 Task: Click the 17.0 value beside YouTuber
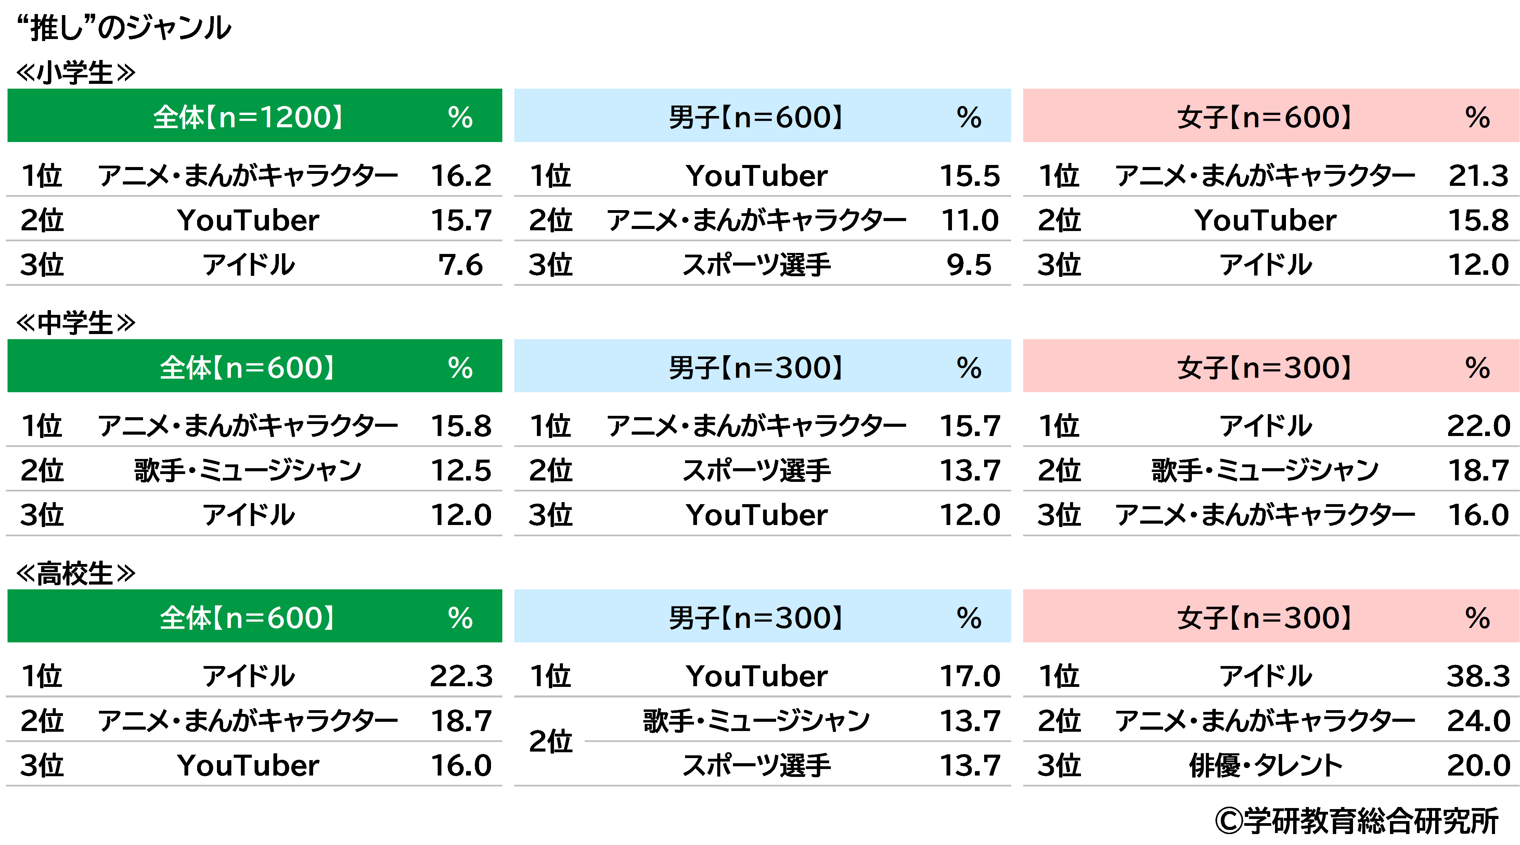point(969,676)
